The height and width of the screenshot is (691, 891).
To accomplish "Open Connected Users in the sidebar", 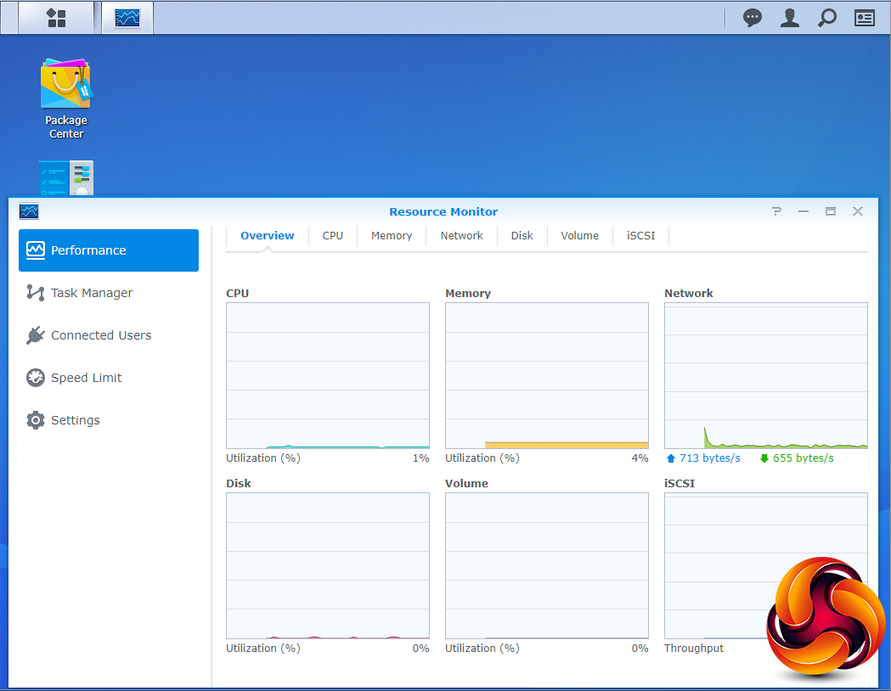I will (109, 335).
